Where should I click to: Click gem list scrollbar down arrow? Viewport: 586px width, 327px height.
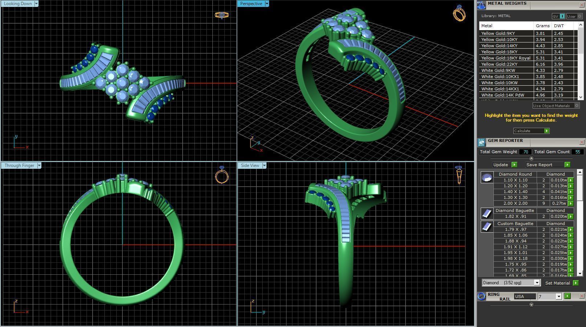(580, 274)
